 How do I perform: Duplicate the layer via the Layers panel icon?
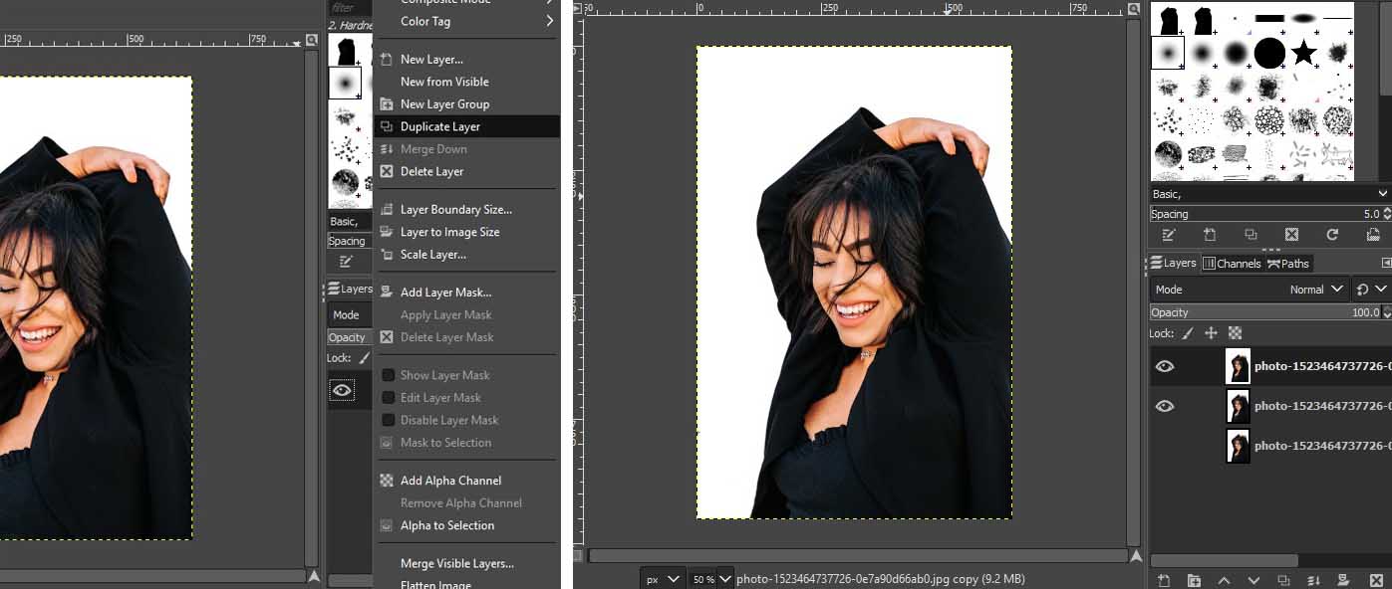(1283, 580)
